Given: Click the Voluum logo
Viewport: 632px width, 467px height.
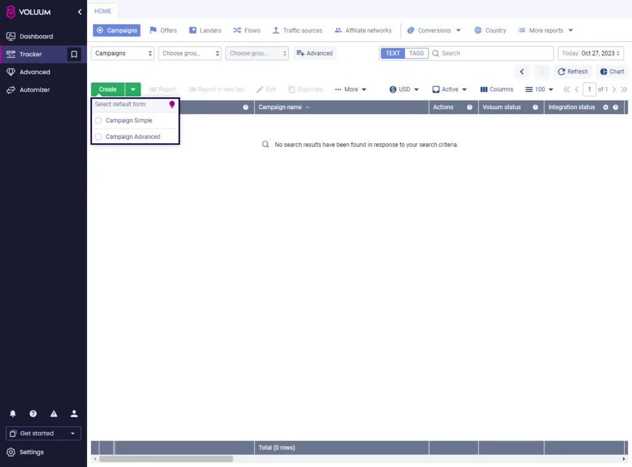Looking at the screenshot, I should pyautogui.click(x=27, y=11).
